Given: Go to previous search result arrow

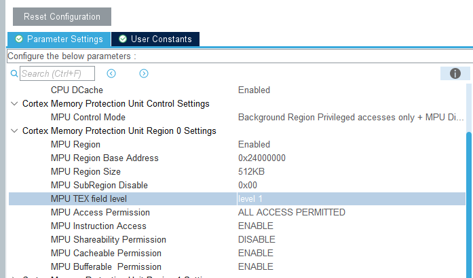Looking at the screenshot, I should (111, 73).
